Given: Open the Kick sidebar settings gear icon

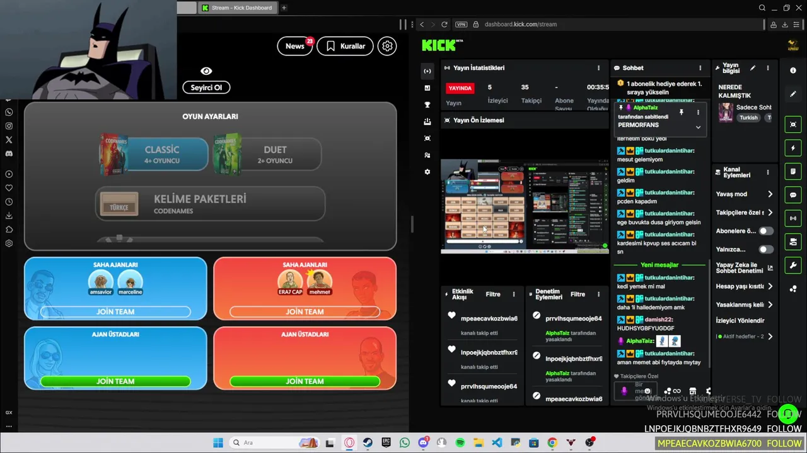Looking at the screenshot, I should [427, 172].
